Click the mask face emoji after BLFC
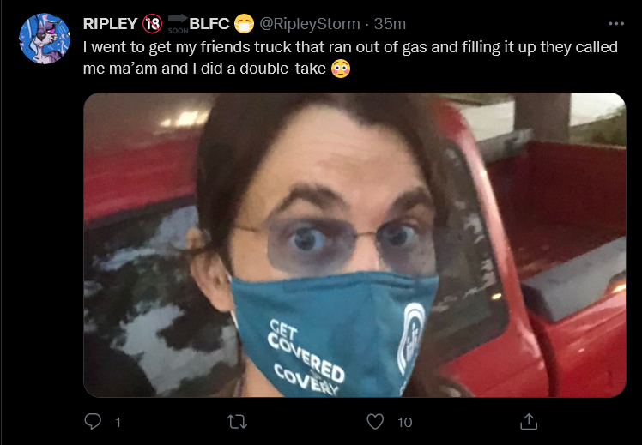 [244, 24]
